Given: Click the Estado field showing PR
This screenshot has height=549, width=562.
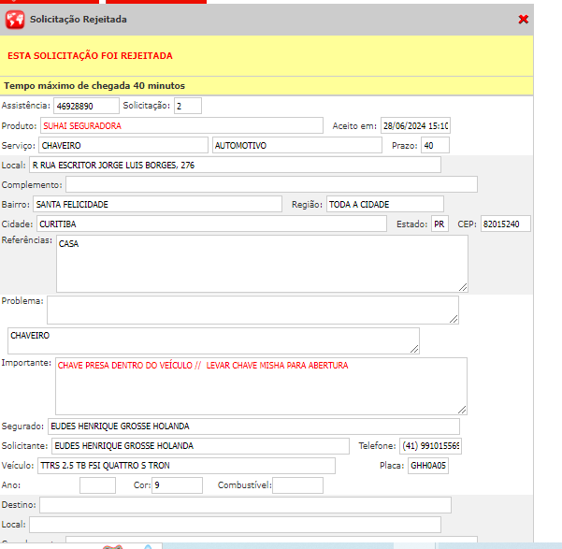Looking at the screenshot, I should [440, 224].
